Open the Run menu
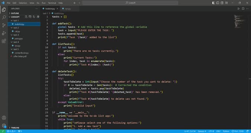Viewport: 251px width, 133px height. [x=43, y=3]
